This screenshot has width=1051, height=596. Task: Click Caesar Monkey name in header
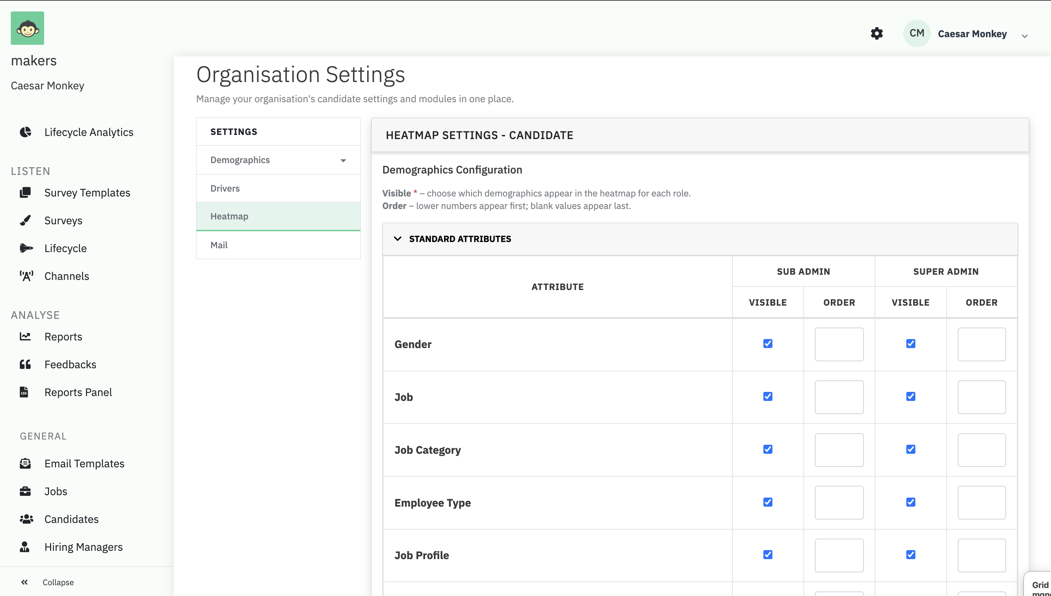click(972, 34)
